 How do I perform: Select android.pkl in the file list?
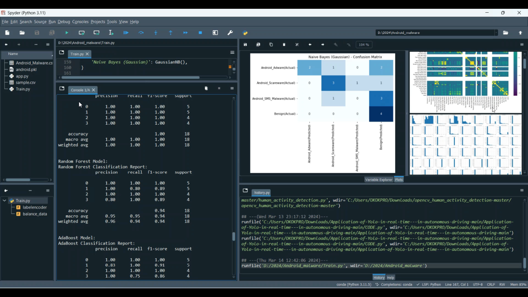[26, 70]
